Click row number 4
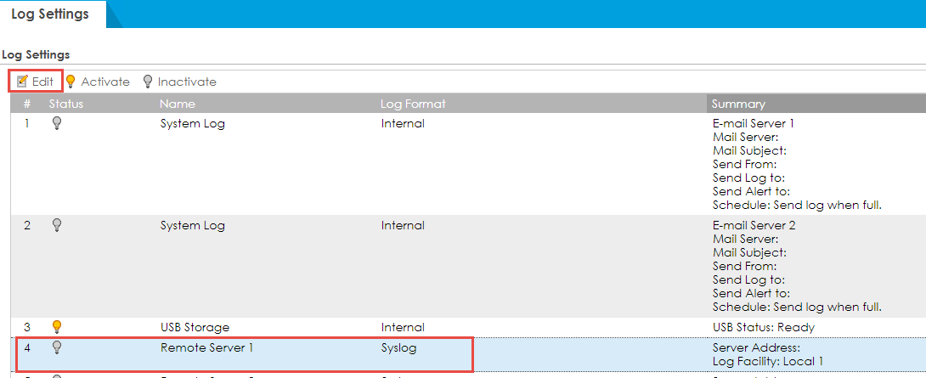The height and width of the screenshot is (378, 926). (x=27, y=347)
